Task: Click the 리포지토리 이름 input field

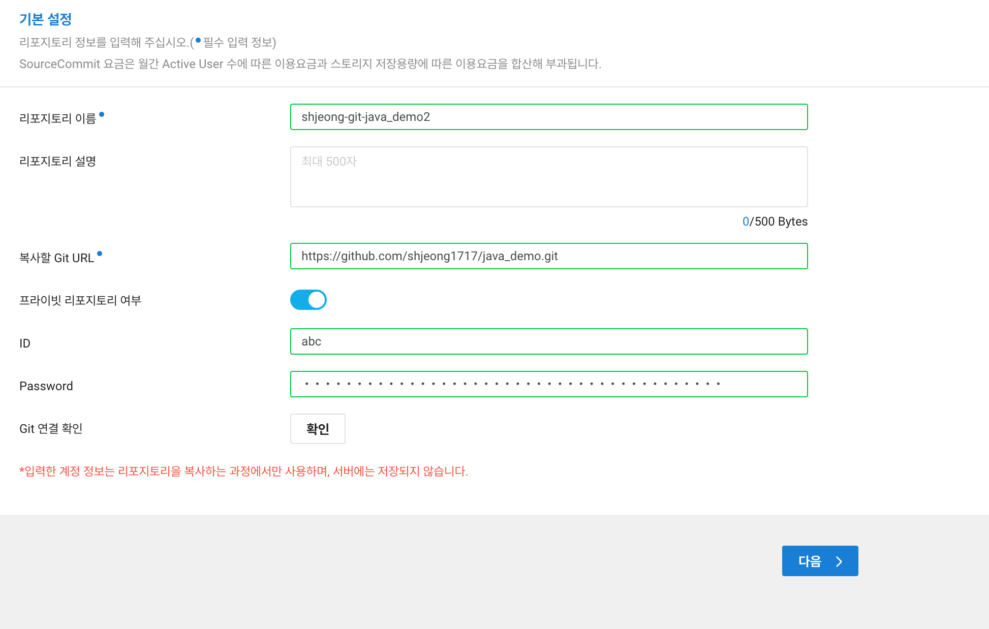Action: pos(548,117)
